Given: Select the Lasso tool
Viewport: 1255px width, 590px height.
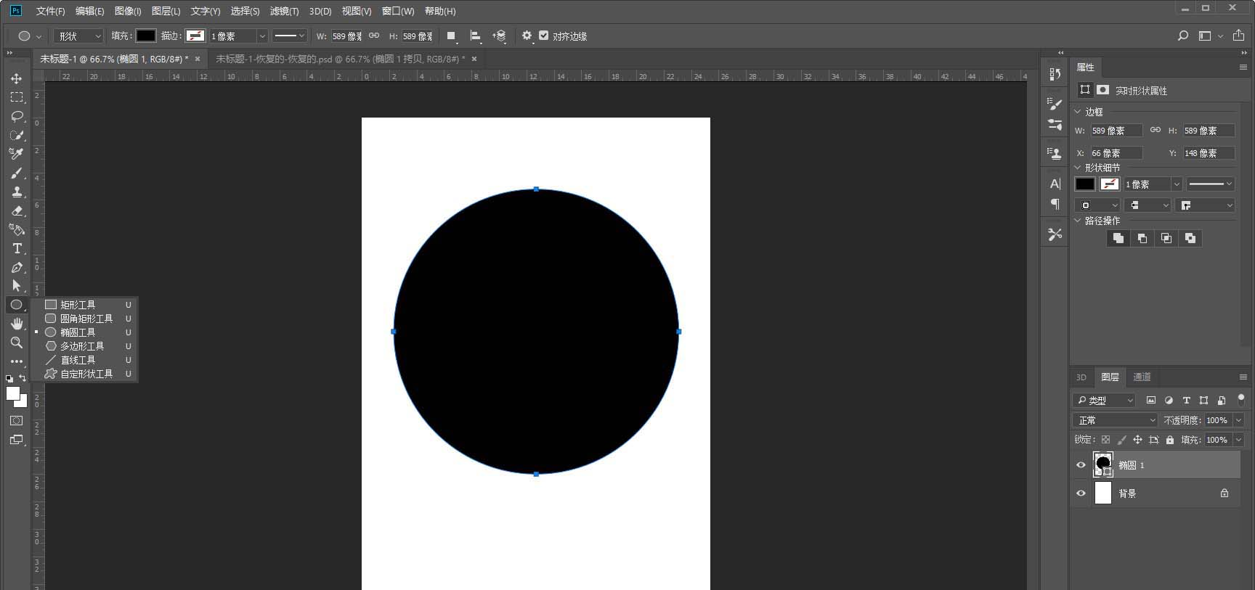Looking at the screenshot, I should [x=16, y=116].
